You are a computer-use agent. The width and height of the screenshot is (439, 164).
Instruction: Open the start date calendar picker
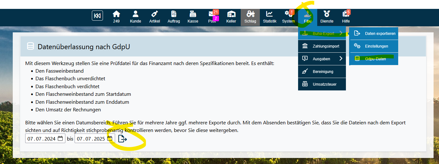(60, 139)
